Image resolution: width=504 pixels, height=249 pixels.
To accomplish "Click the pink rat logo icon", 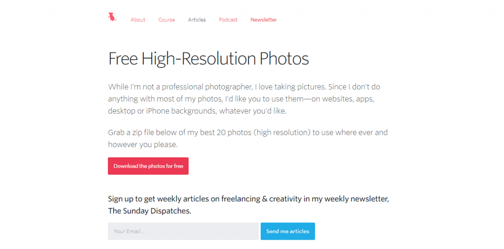I will pyautogui.click(x=112, y=17).
